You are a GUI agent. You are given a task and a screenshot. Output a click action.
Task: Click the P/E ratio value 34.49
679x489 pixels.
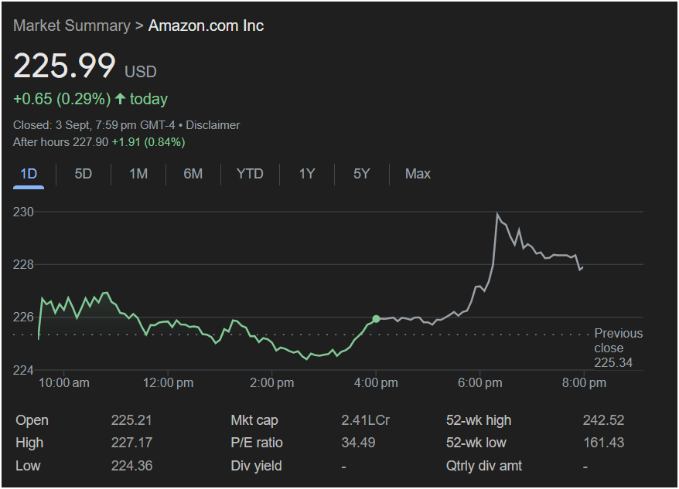point(358,443)
